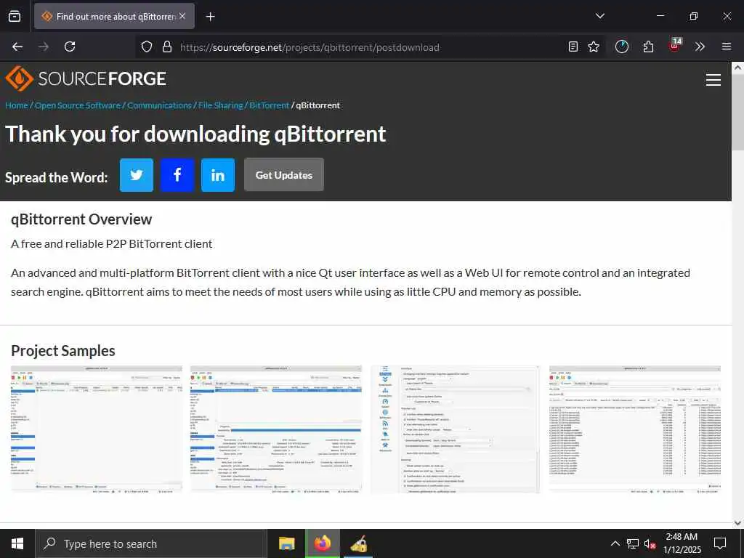Screen dimensions: 744x558
Task: Open the File Sharing breadcrumb link
Action: [221, 105]
